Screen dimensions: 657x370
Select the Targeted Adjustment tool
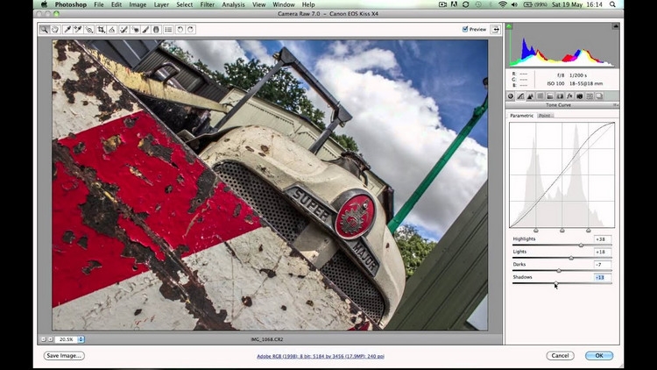88,29
